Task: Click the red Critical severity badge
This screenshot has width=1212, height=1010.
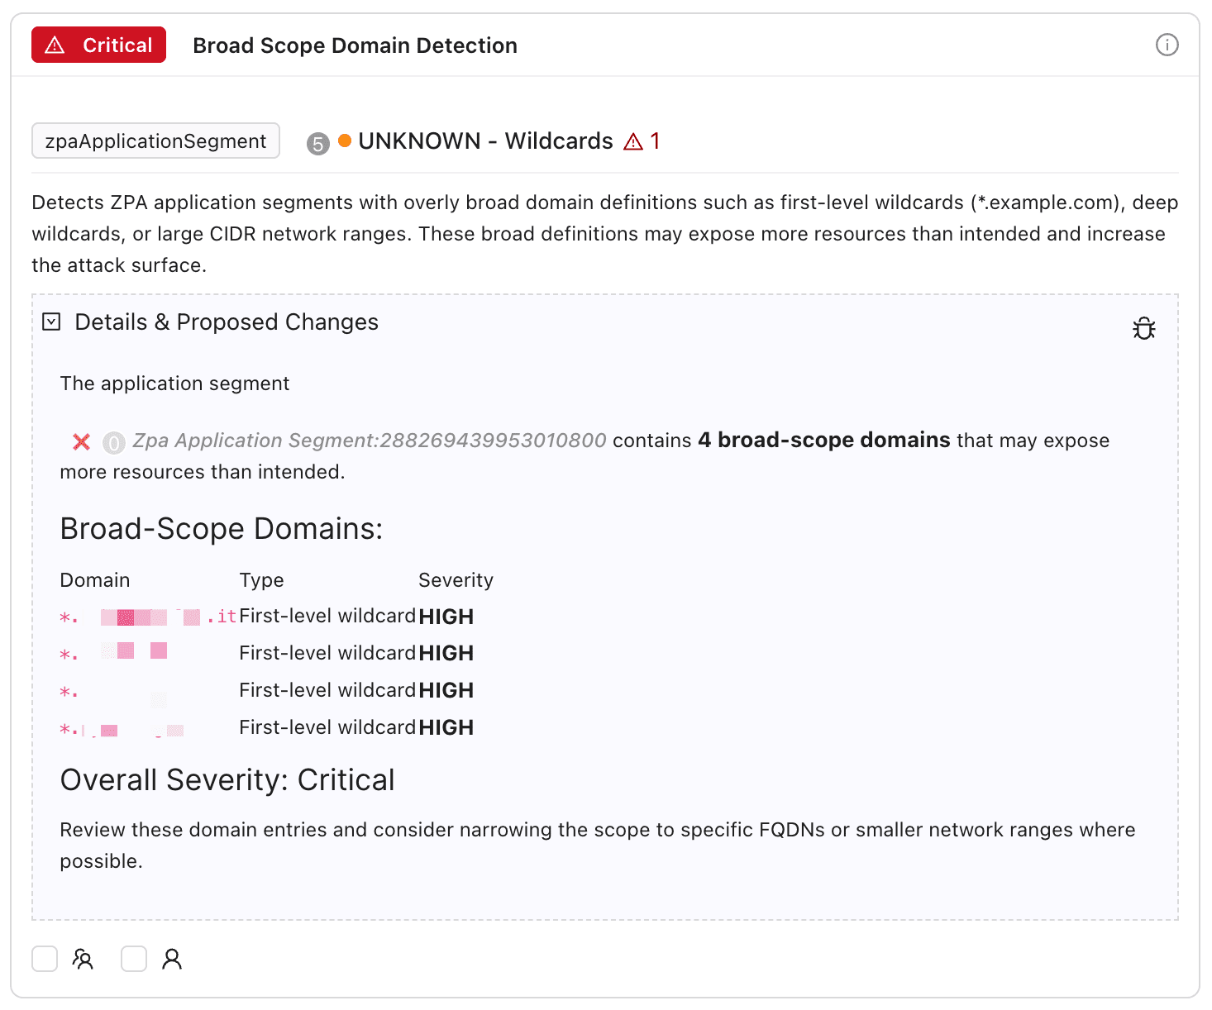Action: pyautogui.click(x=99, y=45)
